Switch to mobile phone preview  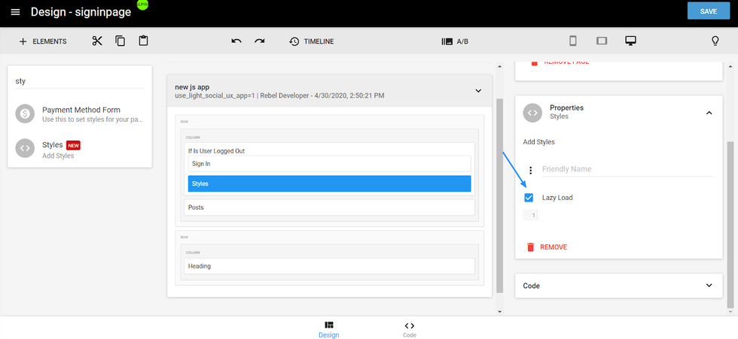coord(572,41)
